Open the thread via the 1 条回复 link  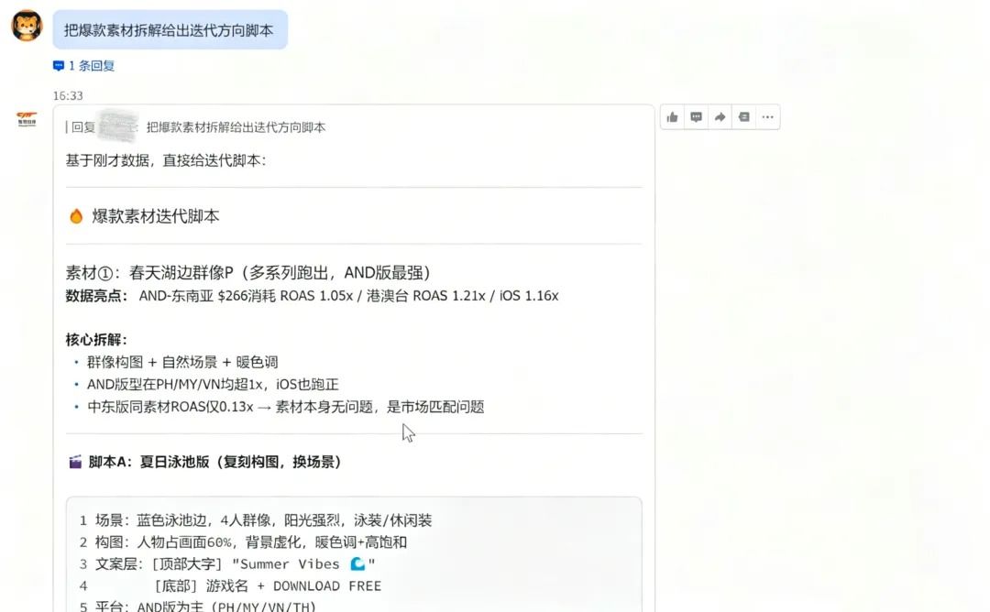pyautogui.click(x=87, y=65)
